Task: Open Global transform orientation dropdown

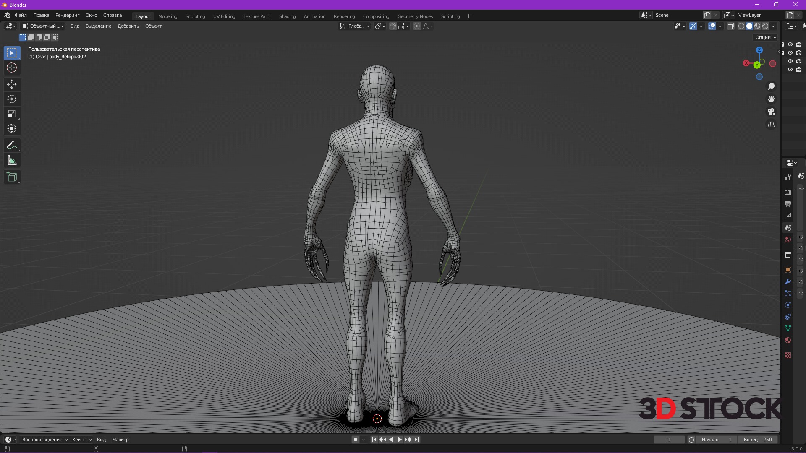Action: pos(355,26)
